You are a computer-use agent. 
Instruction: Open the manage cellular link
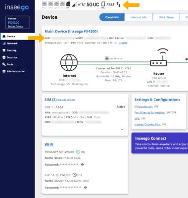(66, 99)
